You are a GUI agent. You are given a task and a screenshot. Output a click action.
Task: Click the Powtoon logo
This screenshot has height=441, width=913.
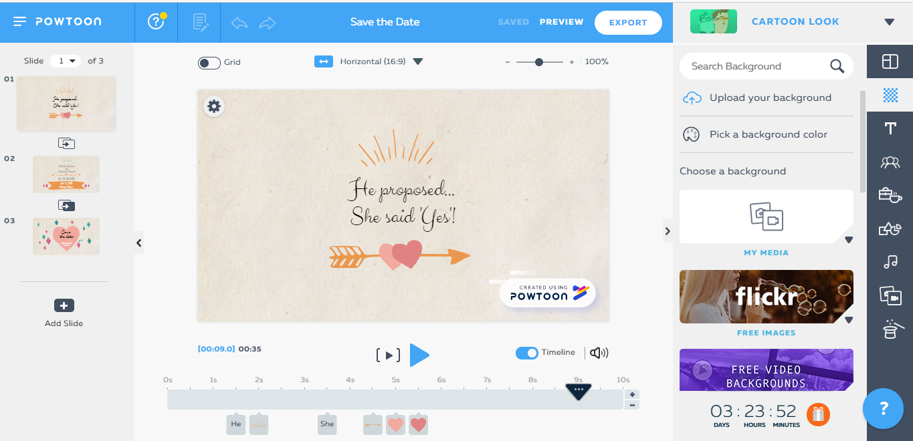tap(68, 21)
